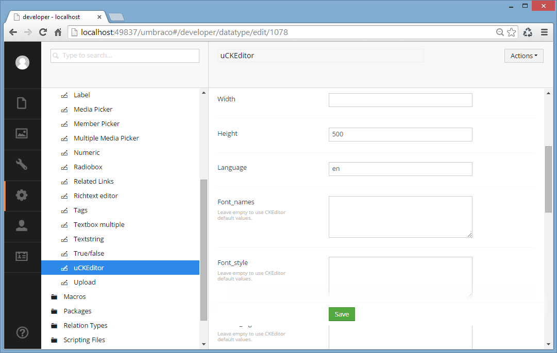Click editor panel scrollbar thumb
557x353 pixels.
pyautogui.click(x=548, y=179)
